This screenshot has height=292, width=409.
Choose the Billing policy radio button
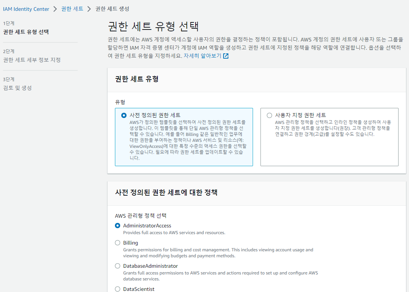118,243
